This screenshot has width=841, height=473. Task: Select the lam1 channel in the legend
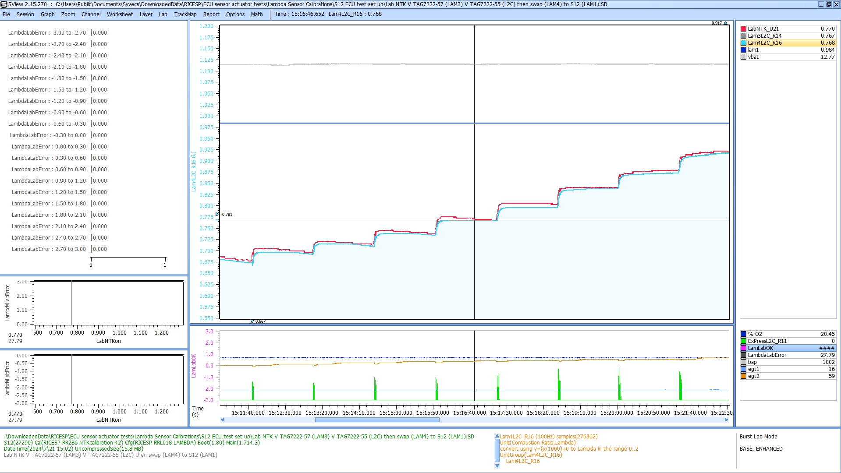pyautogui.click(x=753, y=50)
